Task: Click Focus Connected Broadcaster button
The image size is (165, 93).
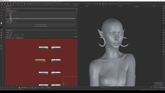Action: tap(41, 25)
